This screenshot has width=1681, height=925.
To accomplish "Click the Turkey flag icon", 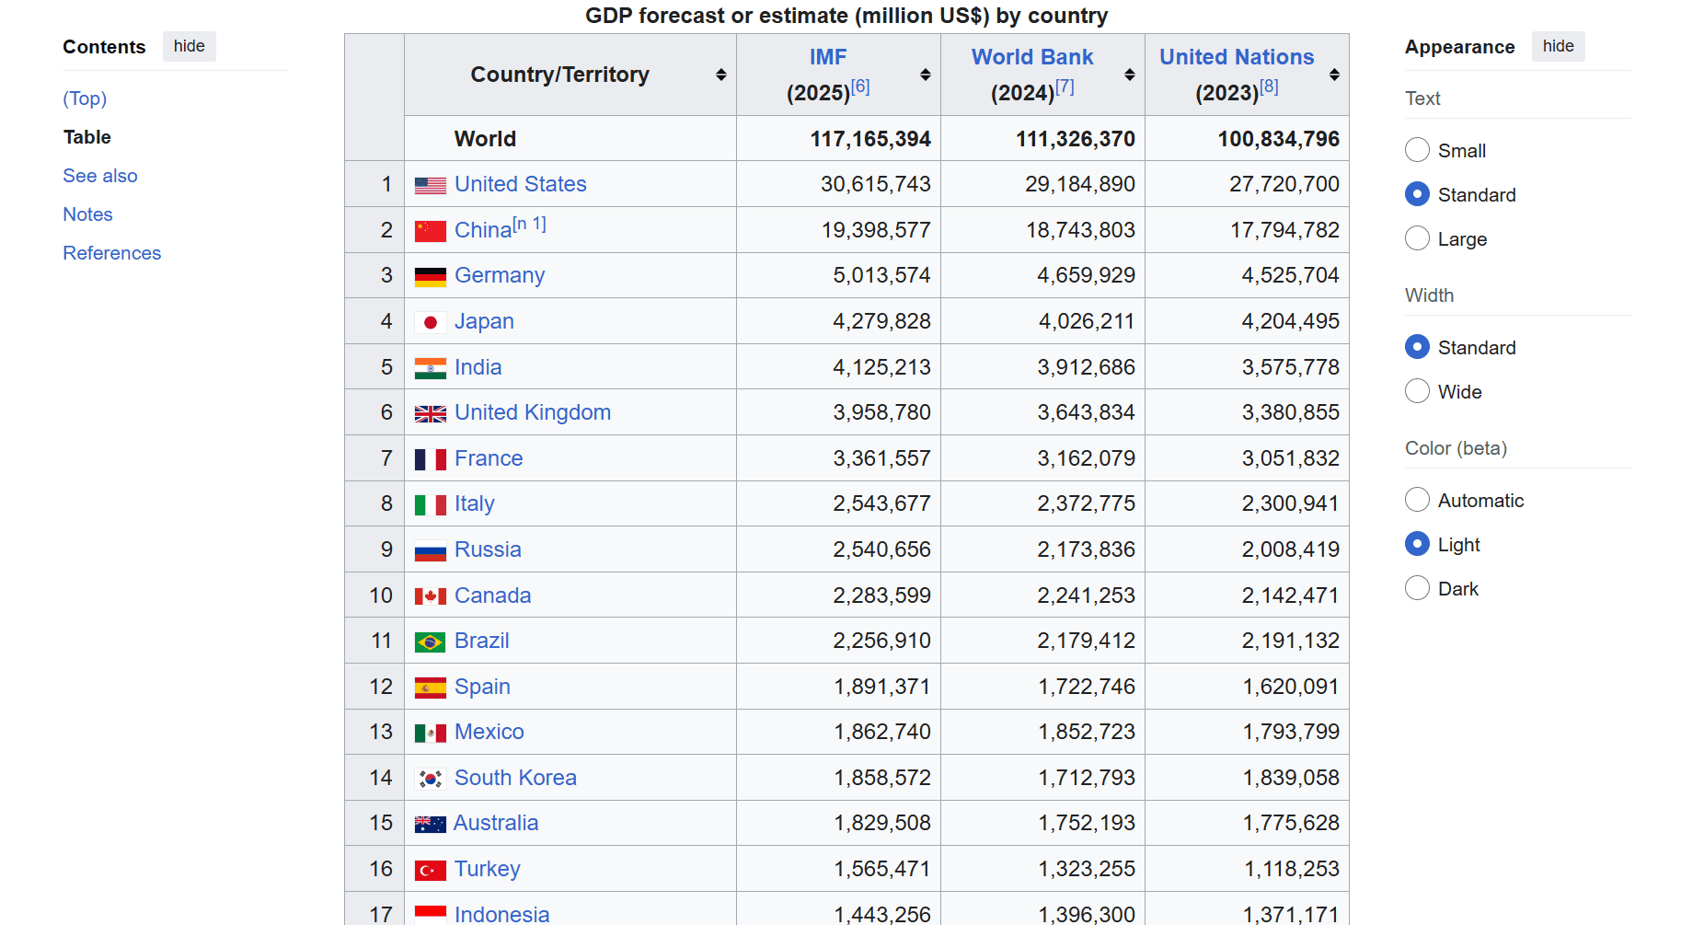I will tap(430, 870).
